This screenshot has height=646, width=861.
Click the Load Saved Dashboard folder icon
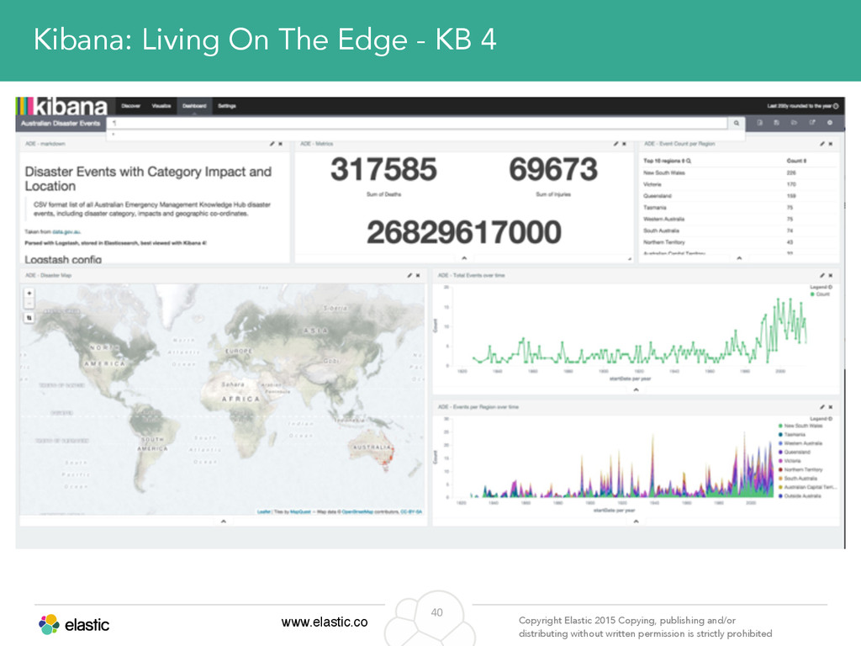794,123
